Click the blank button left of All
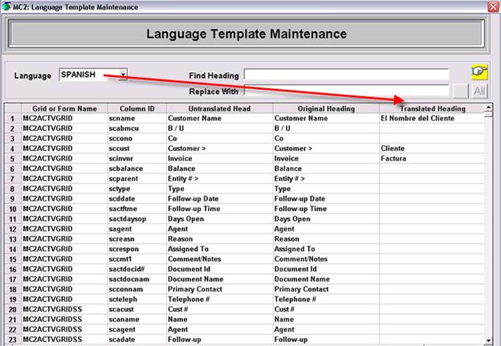 (x=460, y=91)
